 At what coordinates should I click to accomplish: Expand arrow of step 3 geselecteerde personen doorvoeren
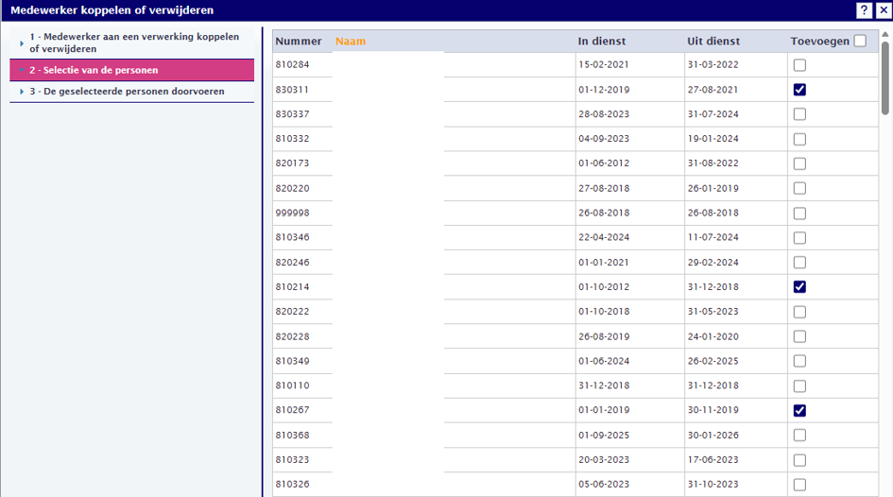point(22,91)
